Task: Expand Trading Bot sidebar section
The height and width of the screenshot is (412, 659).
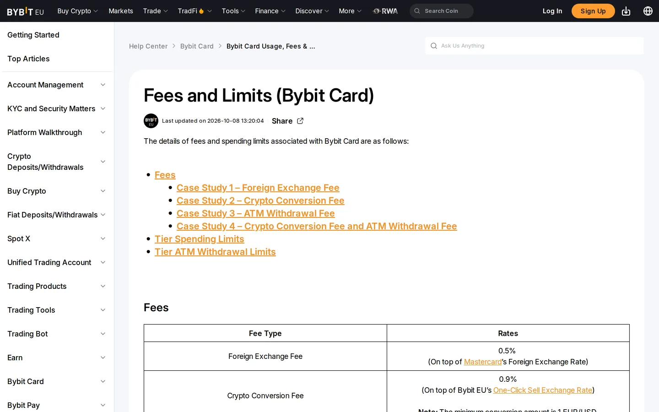Action: [x=57, y=334]
